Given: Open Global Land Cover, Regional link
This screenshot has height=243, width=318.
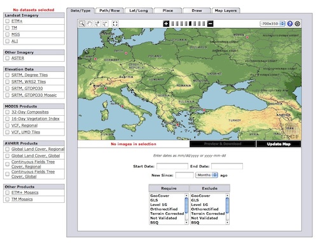Looking at the screenshot, I should (x=38, y=149).
